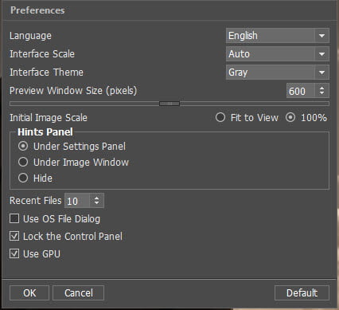
Task: Select Fit to View radio button
Action: [x=220, y=117]
